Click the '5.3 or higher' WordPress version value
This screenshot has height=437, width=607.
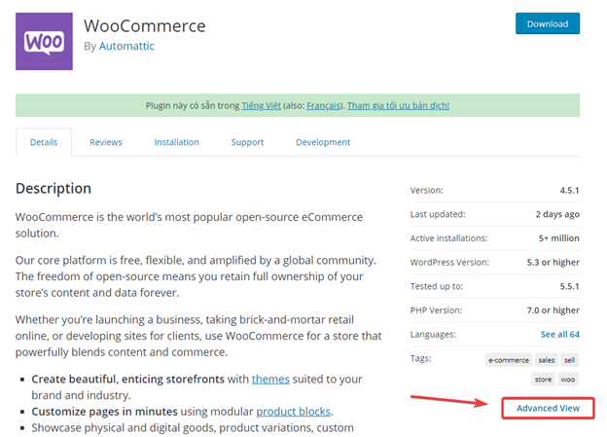[553, 262]
